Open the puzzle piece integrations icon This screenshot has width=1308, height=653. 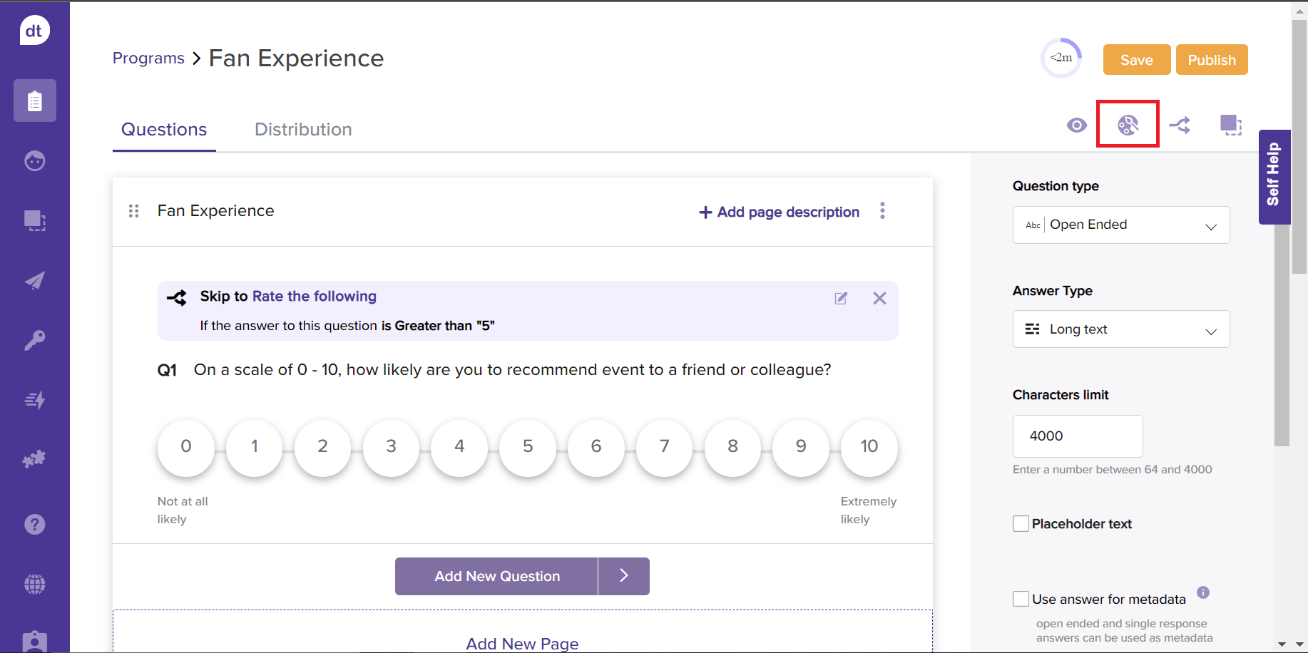34,459
